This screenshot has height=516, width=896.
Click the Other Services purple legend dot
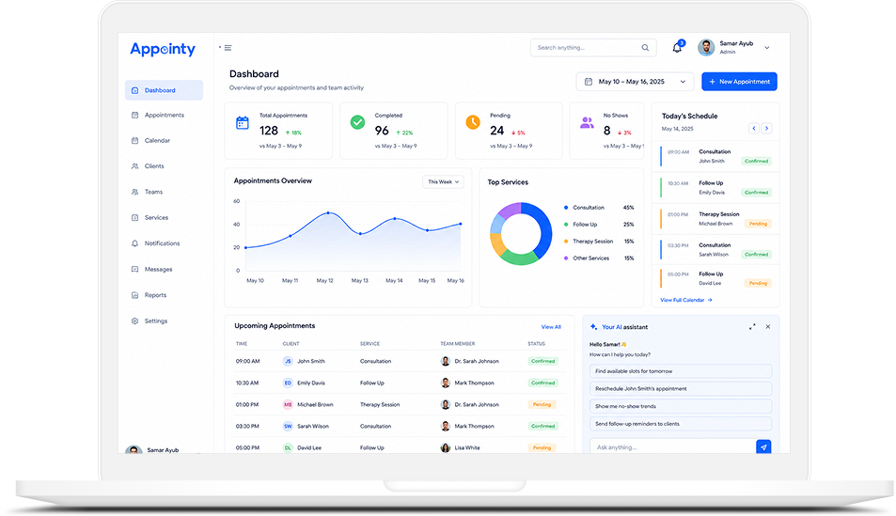pos(566,258)
